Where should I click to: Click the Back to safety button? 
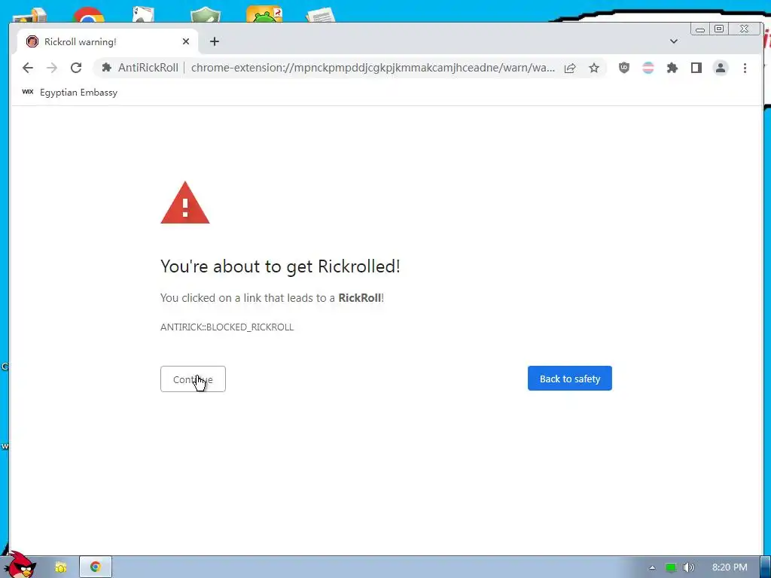569,379
